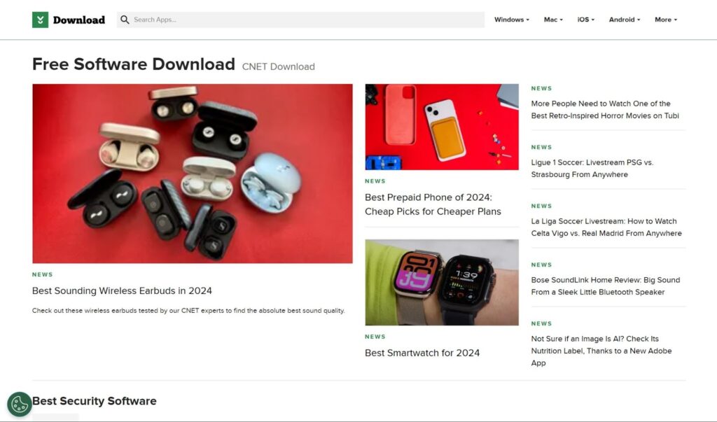
Task: Click the magnifying glass search icon
Action: pyautogui.click(x=125, y=20)
